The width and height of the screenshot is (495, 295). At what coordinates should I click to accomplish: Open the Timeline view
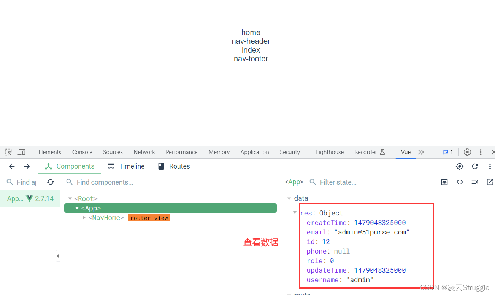point(126,166)
